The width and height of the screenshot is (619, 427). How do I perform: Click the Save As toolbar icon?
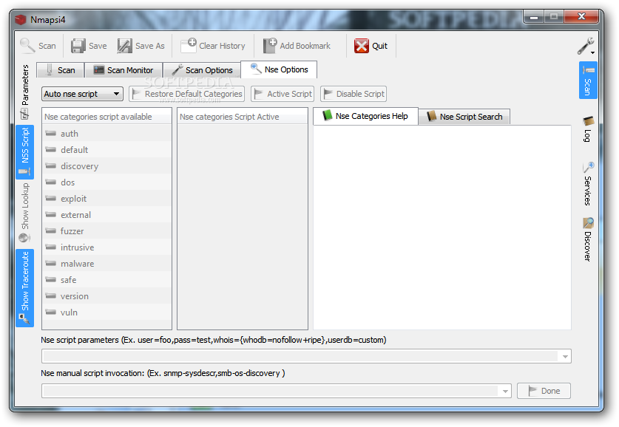(125, 46)
